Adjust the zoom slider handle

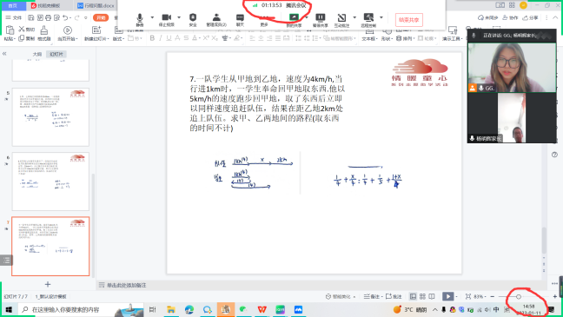519,296
